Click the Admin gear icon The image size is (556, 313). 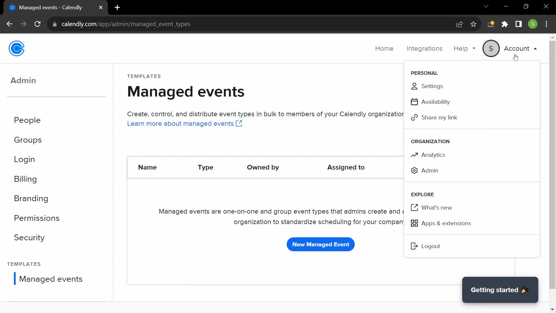pyautogui.click(x=414, y=170)
